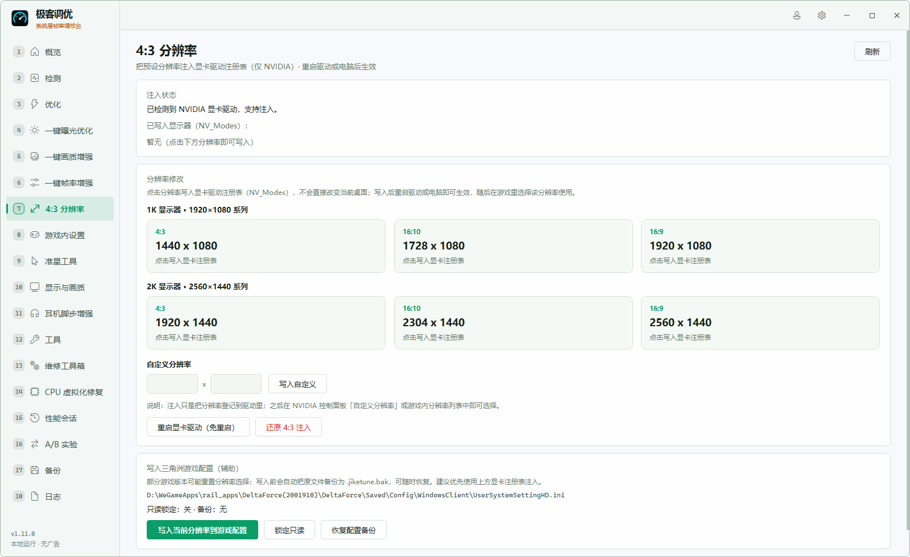910x557 pixels.
Task: Choose the 2304 x 1440 resolution card
Action: tap(514, 323)
